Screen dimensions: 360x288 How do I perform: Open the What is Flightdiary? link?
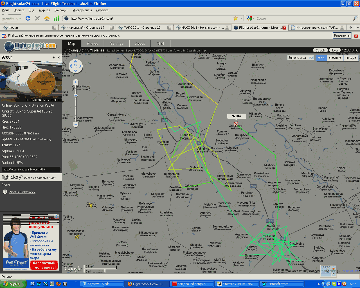(22, 192)
